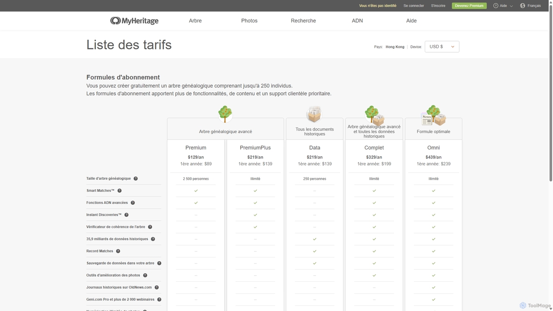Click the 250 personnes cell

(x=315, y=179)
